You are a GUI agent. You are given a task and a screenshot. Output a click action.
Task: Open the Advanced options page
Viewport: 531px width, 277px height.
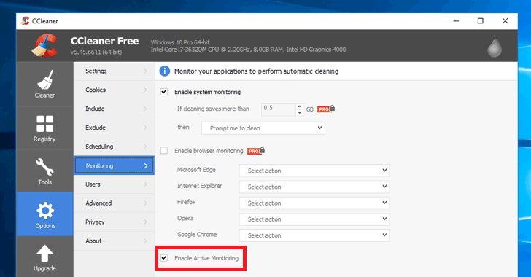point(114,203)
